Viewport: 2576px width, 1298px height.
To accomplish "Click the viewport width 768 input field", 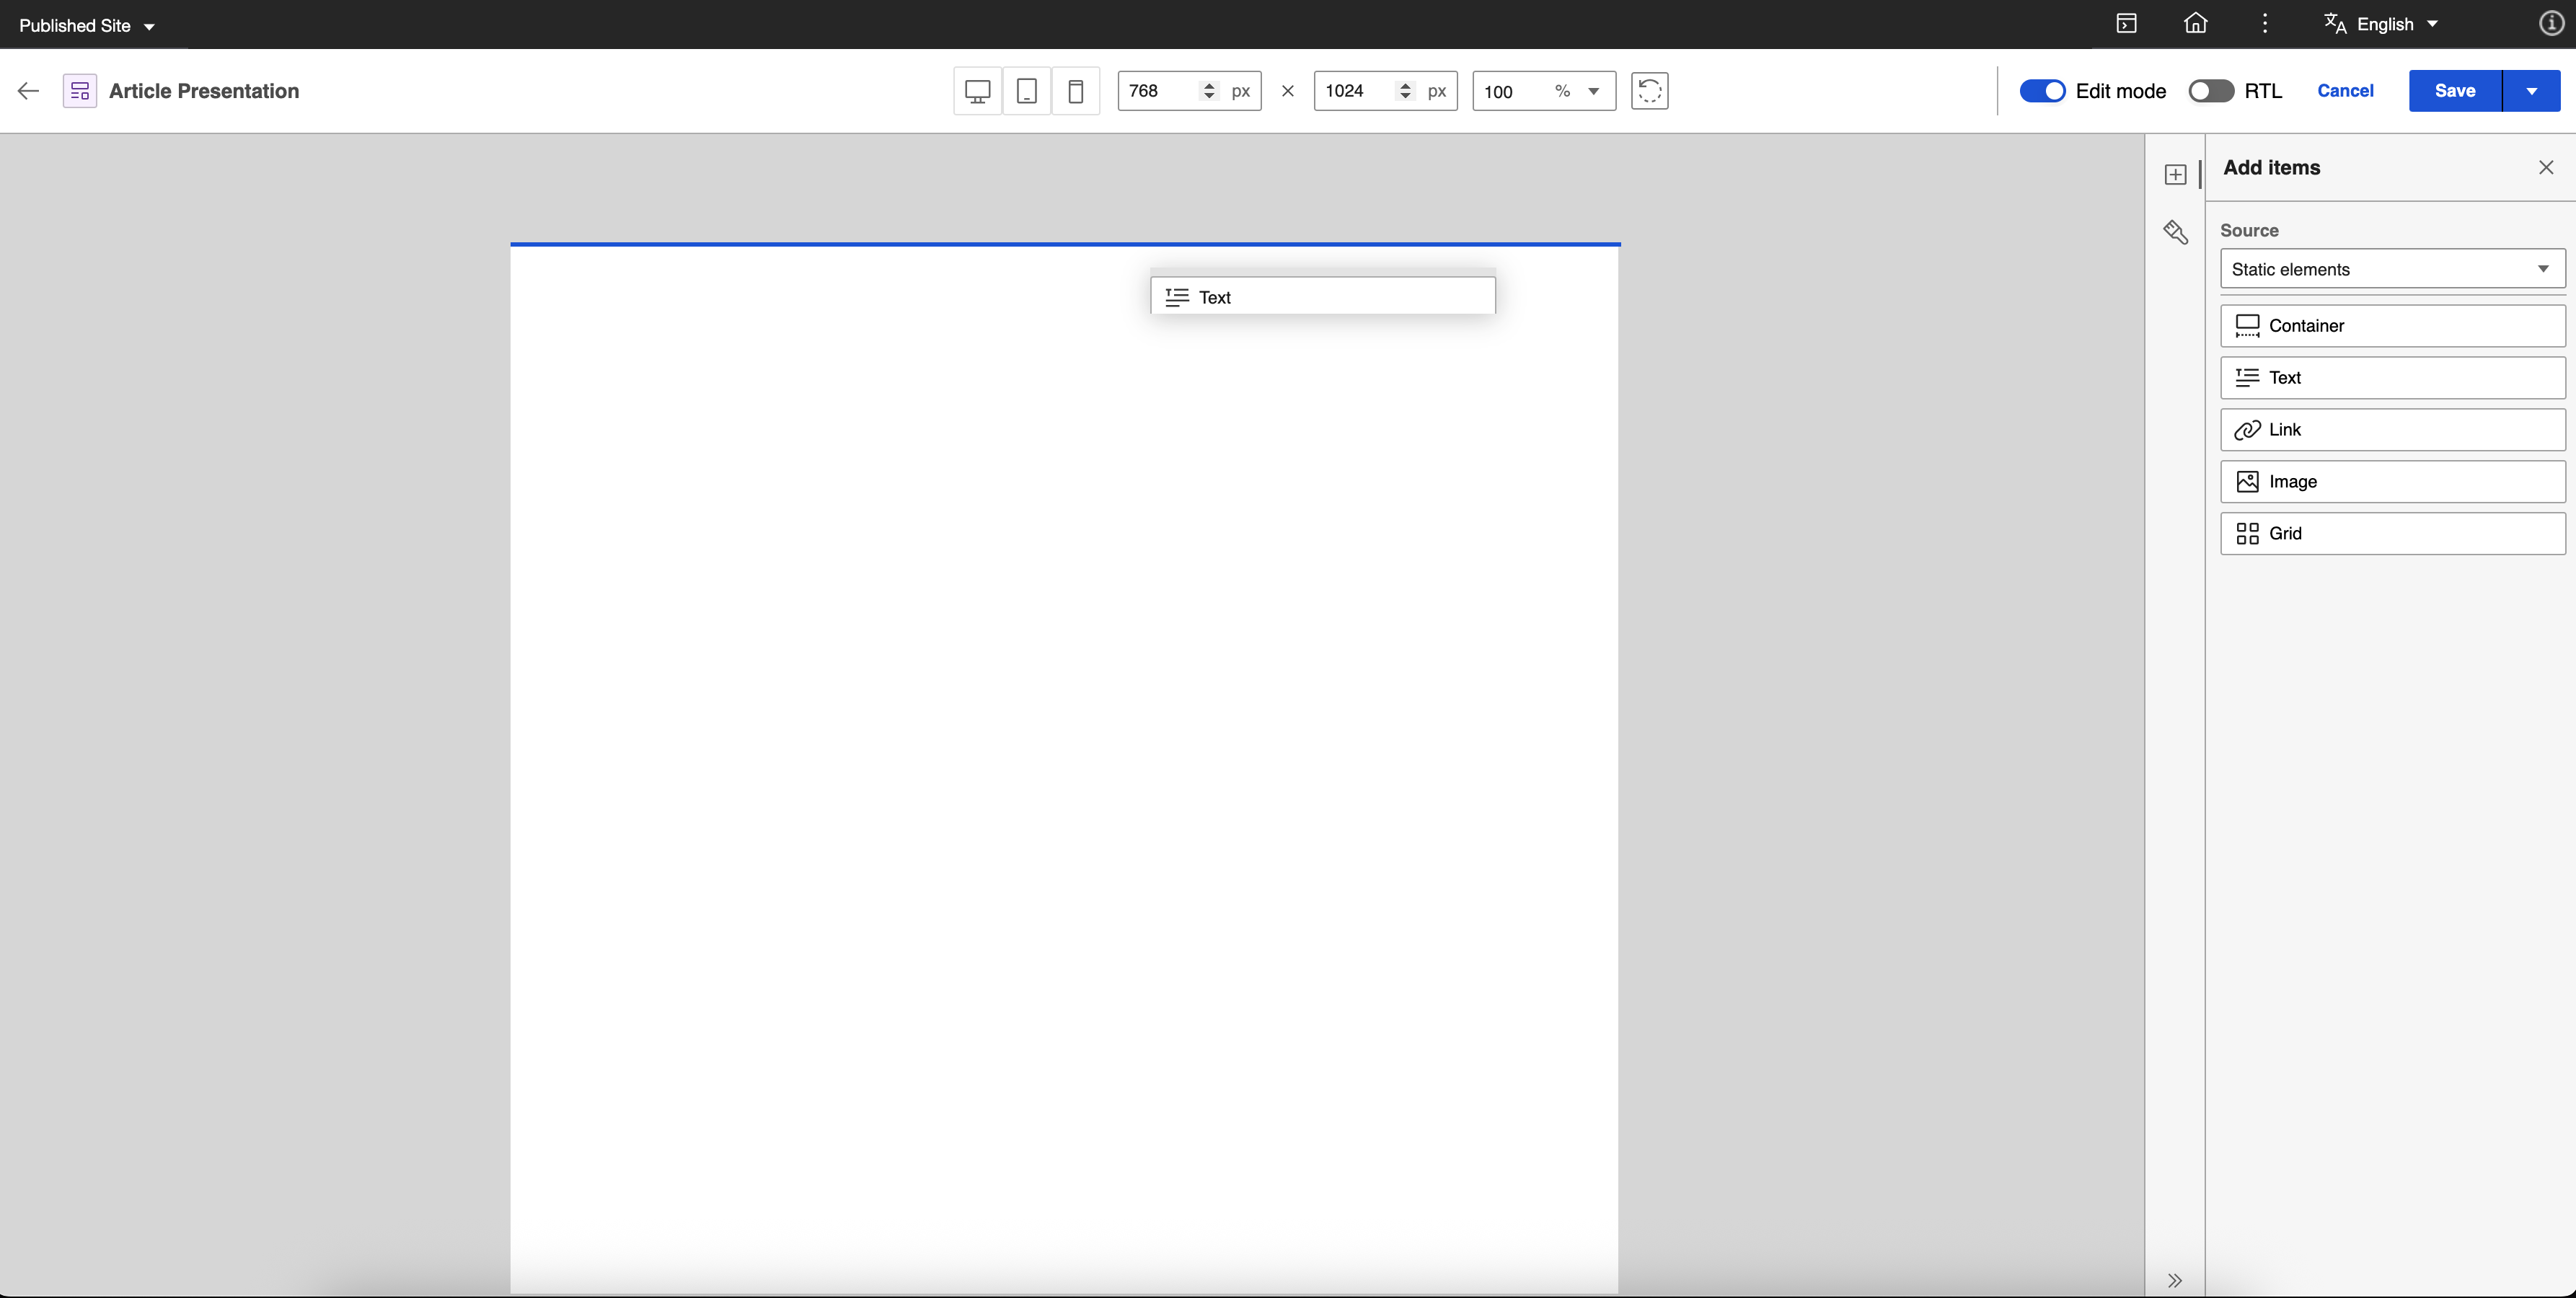I will (x=1157, y=91).
